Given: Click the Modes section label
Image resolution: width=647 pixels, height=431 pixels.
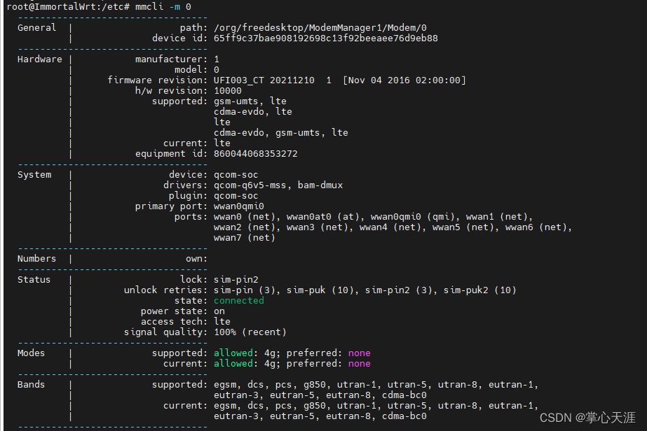Looking at the screenshot, I should click(x=31, y=353).
